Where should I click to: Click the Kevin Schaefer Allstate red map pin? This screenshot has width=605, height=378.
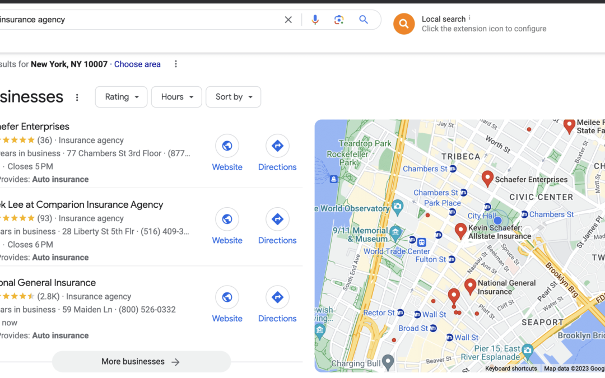point(460,231)
